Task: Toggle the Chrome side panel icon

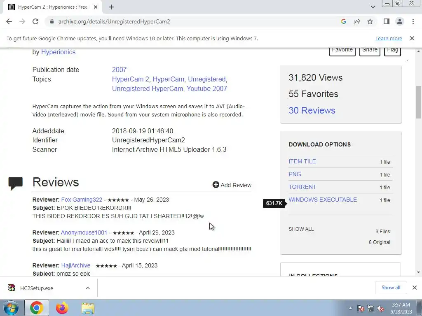Action: [x=387, y=21]
